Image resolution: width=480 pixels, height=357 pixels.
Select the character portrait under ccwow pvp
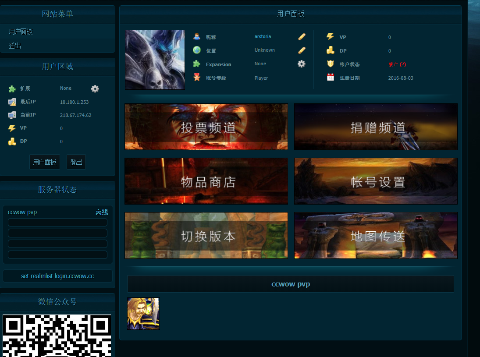click(143, 314)
